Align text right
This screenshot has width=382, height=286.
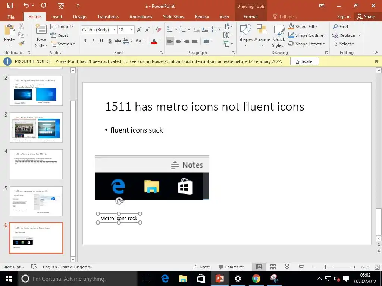(x=187, y=41)
